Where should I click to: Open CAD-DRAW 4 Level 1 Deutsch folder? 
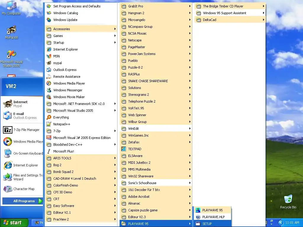coord(81,178)
